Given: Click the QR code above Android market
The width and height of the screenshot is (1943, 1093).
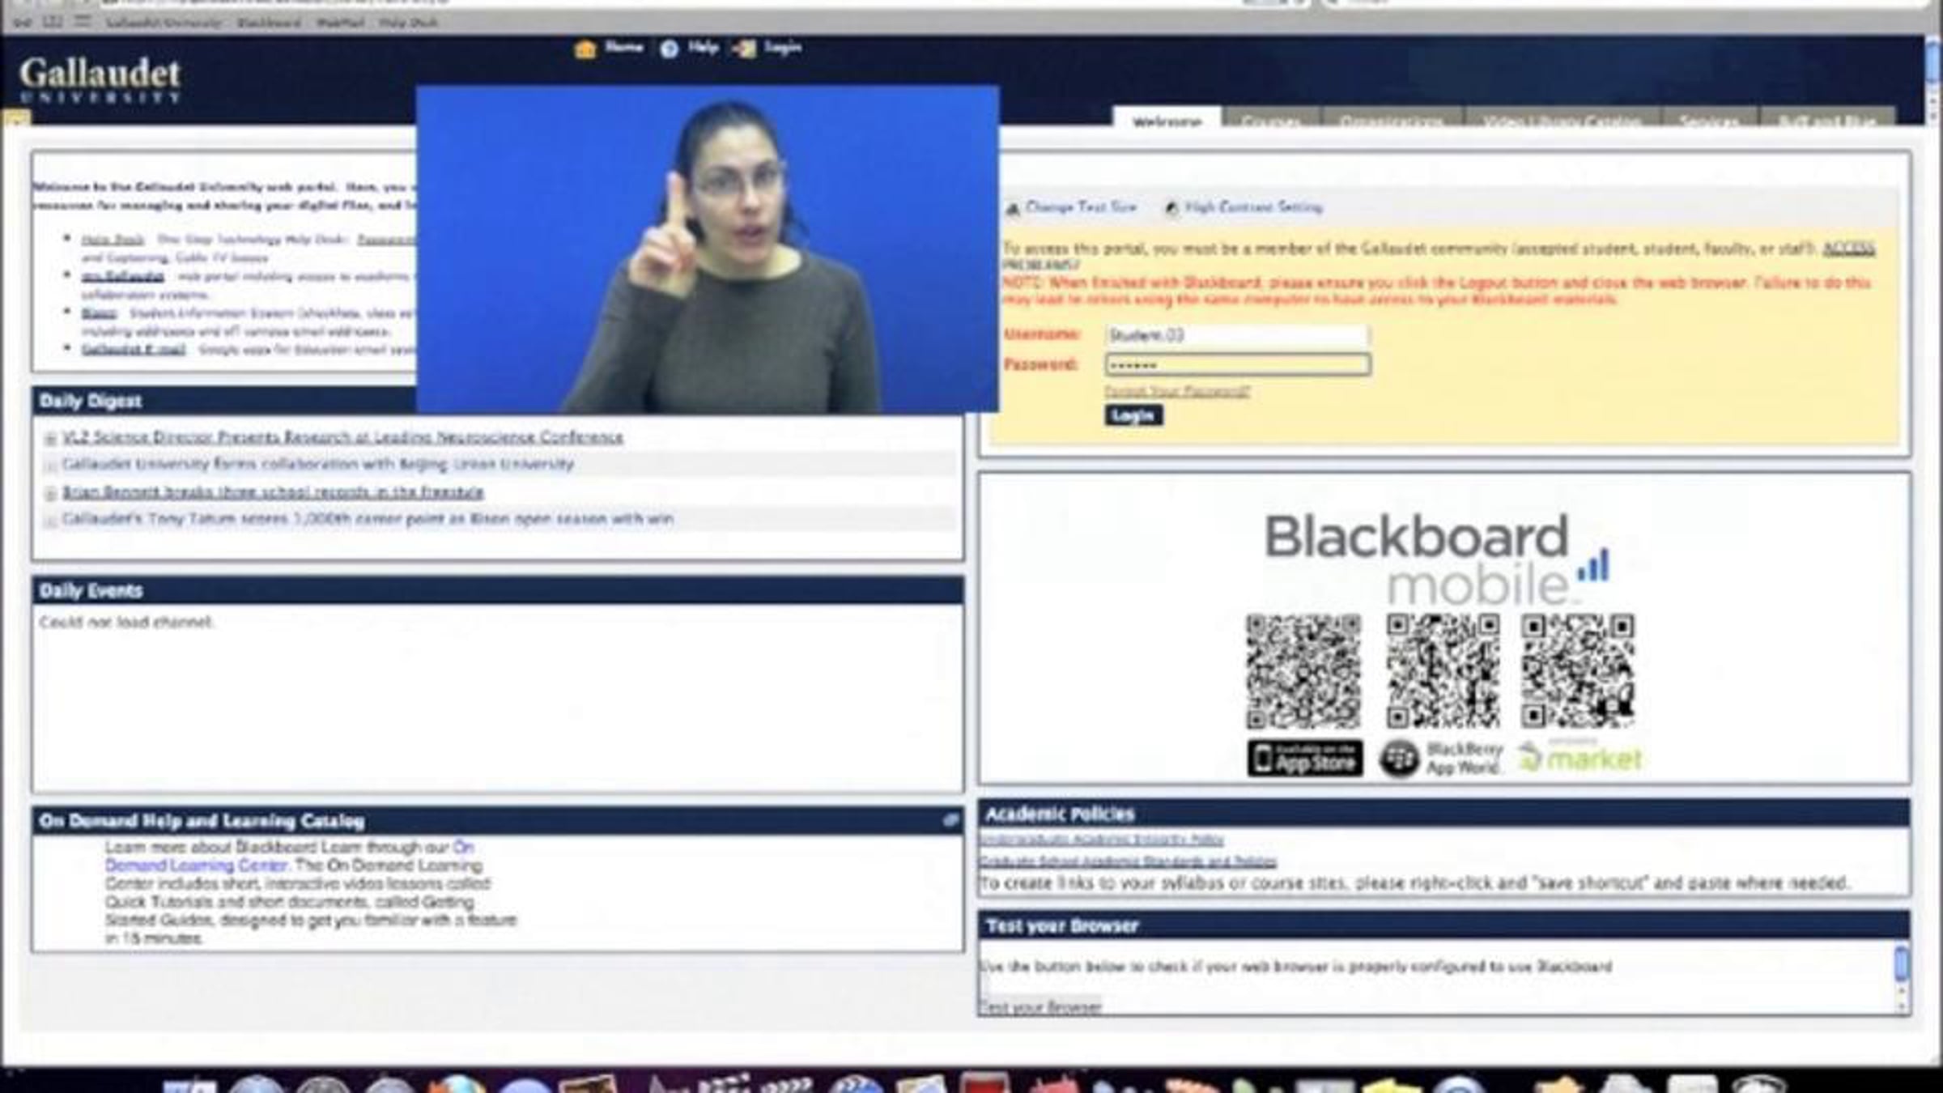Looking at the screenshot, I should [x=1578, y=671].
